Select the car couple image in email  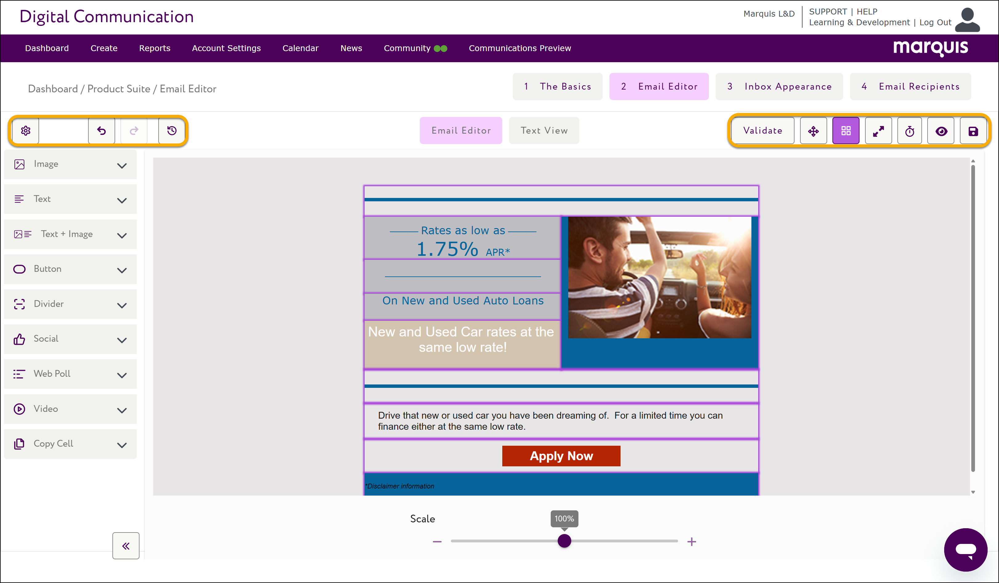[659, 277]
